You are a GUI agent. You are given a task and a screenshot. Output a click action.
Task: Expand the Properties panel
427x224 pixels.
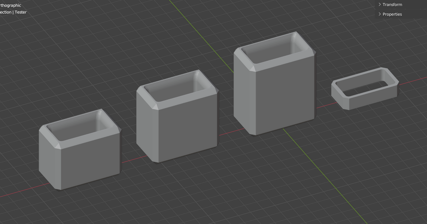click(x=392, y=14)
